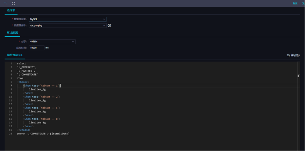Image resolution: width=305 pixels, height=151 pixels.
Task: Open the help icon beside rds_yunying
Action: click(109, 25)
